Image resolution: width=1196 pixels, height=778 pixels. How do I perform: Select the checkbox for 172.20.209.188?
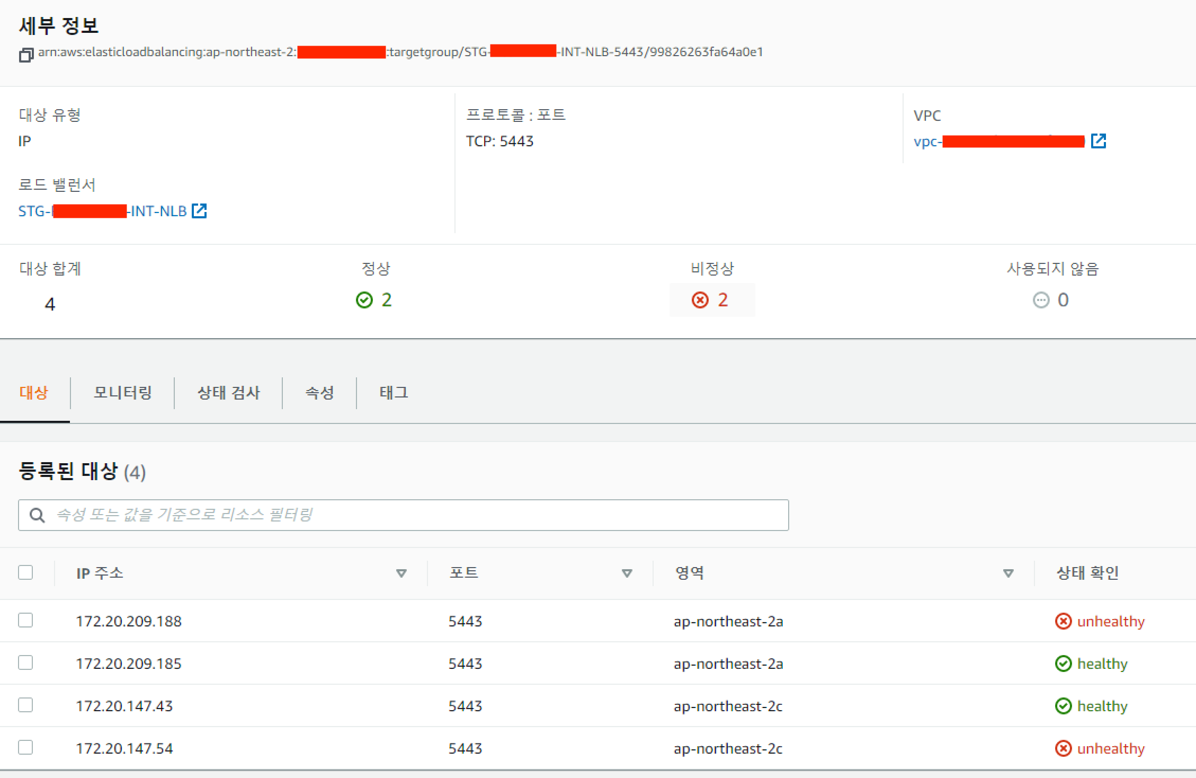tap(25, 620)
